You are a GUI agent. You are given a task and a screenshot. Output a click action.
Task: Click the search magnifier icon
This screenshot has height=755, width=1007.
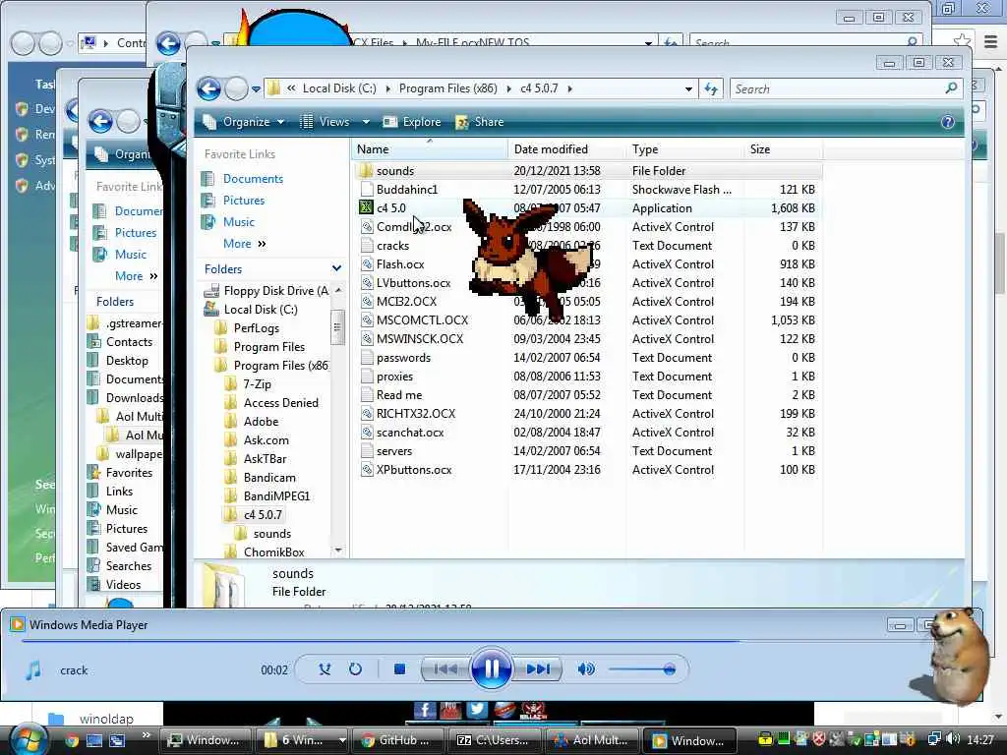point(951,87)
